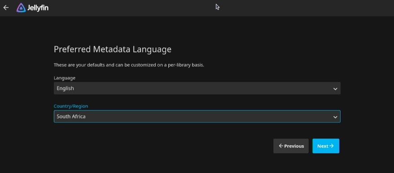
Task: Click the chevron icon on Country/Region field
Action: (x=335, y=117)
